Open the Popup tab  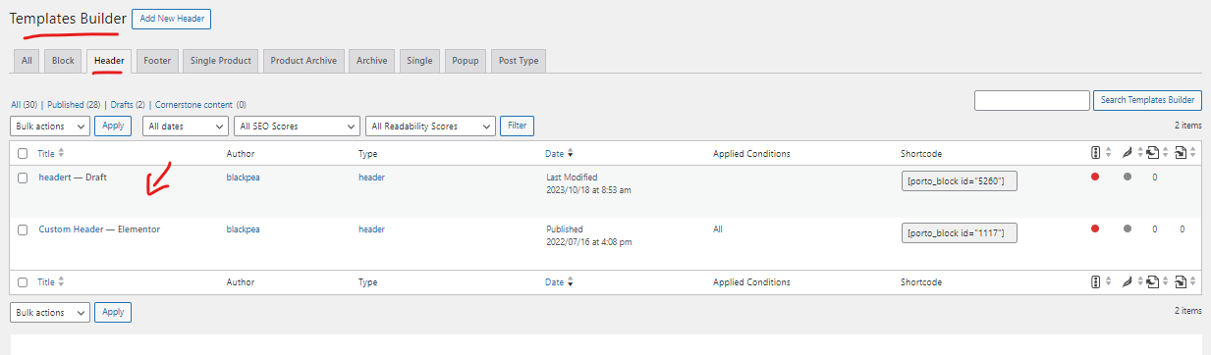click(466, 61)
